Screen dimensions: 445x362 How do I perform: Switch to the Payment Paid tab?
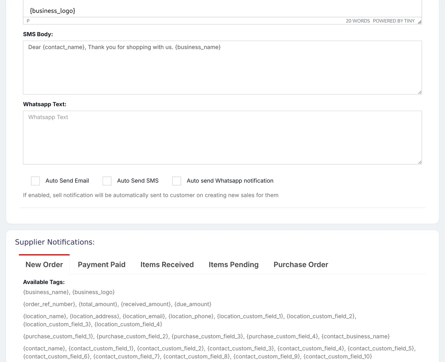(x=102, y=264)
